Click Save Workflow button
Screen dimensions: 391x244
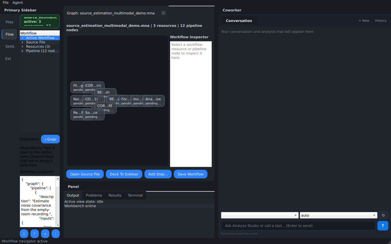pyautogui.click(x=191, y=174)
